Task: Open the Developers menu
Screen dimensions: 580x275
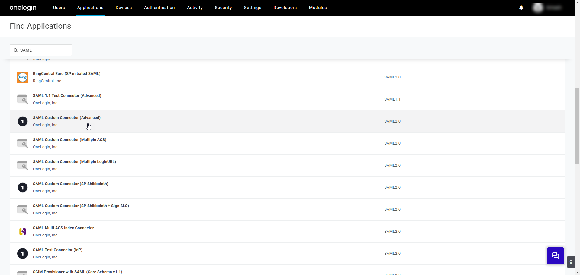Action: (285, 8)
